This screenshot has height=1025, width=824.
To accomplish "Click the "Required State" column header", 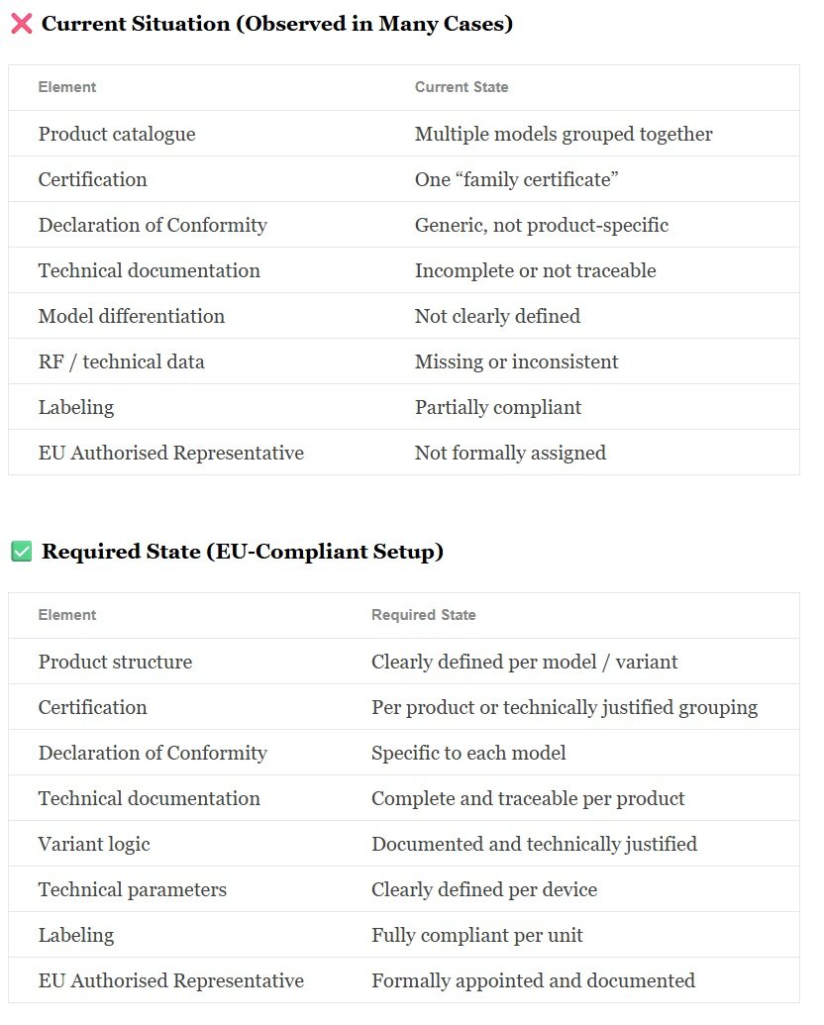I will pos(423,615).
